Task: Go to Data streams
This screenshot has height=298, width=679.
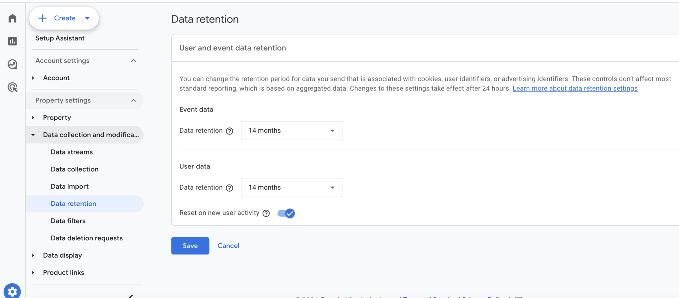Action: pyautogui.click(x=72, y=152)
